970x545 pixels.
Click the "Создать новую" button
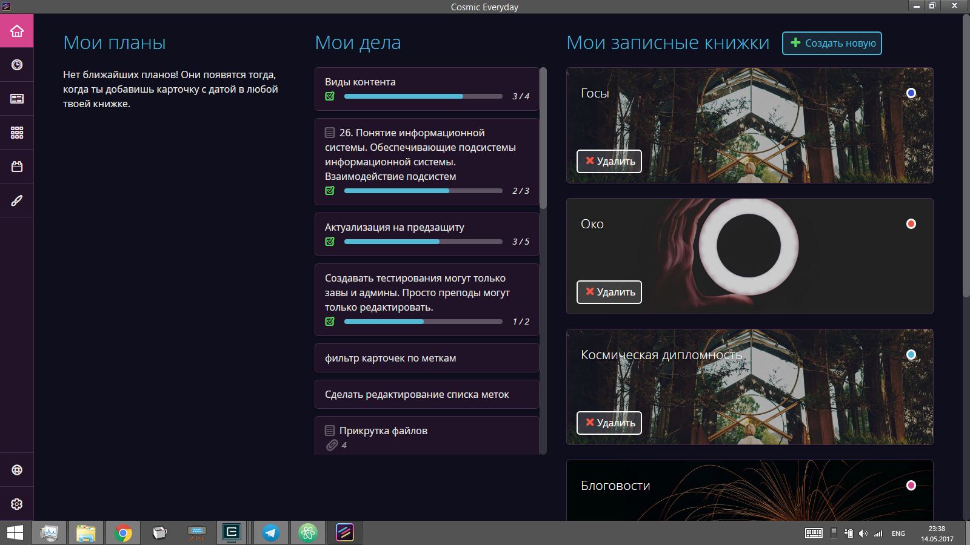(x=832, y=43)
